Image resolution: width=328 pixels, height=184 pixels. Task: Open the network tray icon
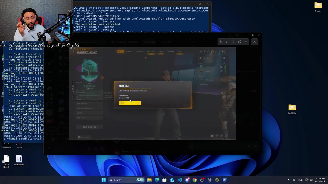tap(307, 180)
